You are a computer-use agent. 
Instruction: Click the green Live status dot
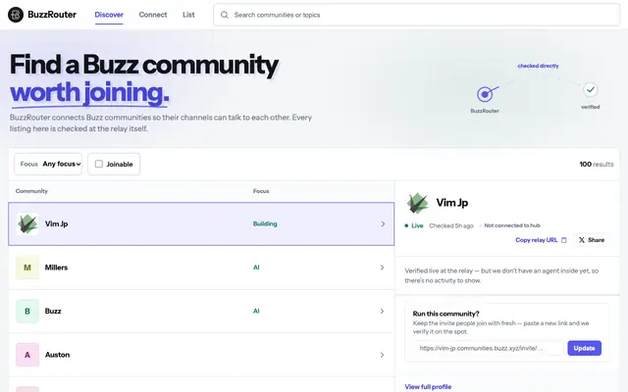pyautogui.click(x=406, y=225)
